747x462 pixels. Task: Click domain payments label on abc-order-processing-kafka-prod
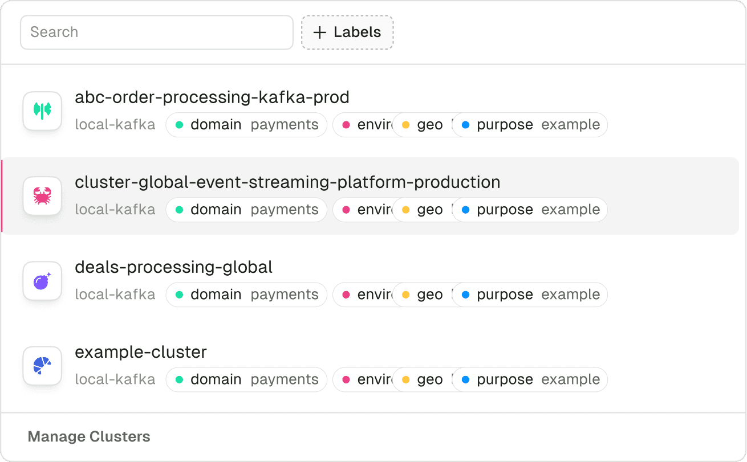tap(246, 125)
